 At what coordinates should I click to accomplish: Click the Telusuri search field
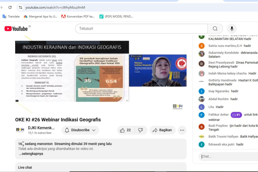[141, 28]
